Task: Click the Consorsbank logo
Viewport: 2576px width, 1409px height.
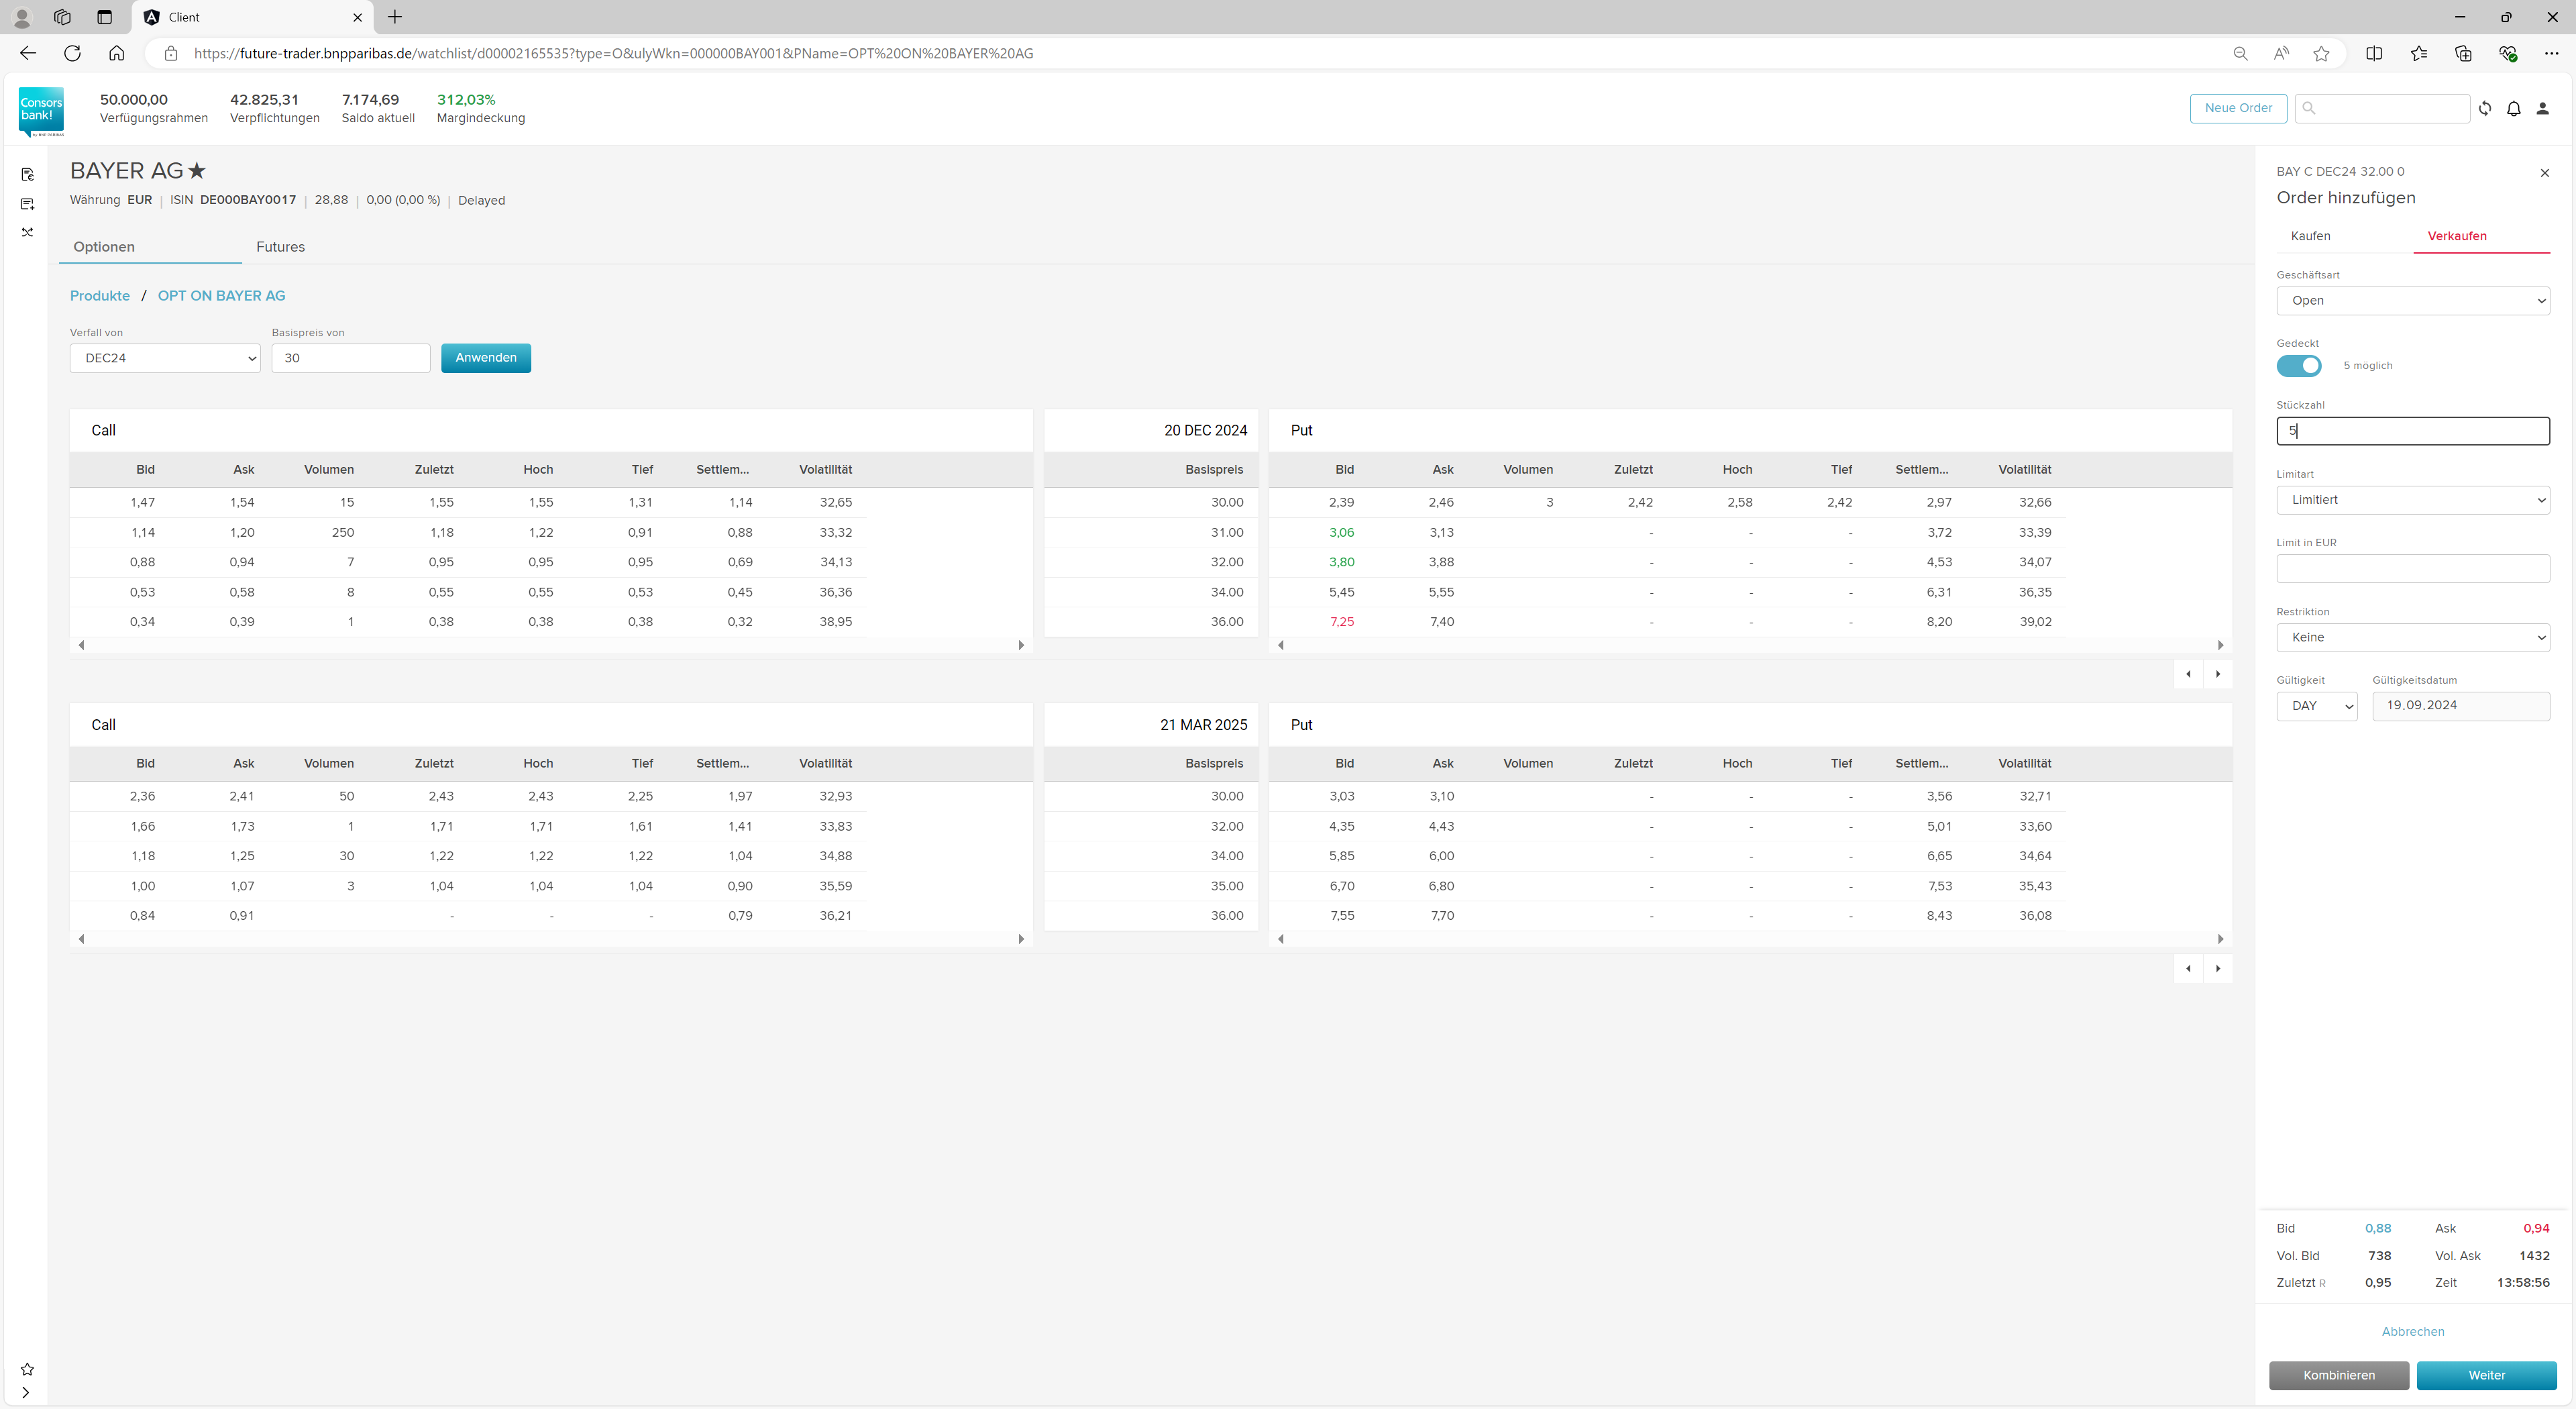Action: [41, 111]
